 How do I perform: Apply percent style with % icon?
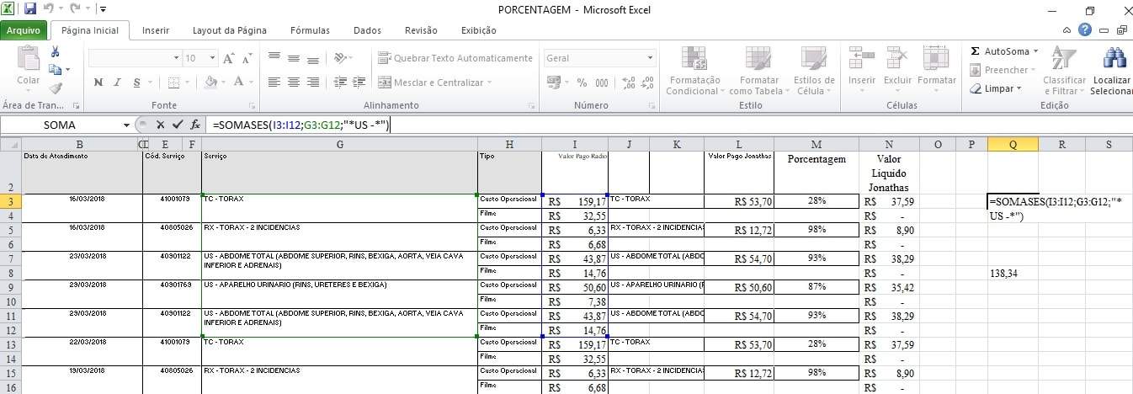pos(582,83)
